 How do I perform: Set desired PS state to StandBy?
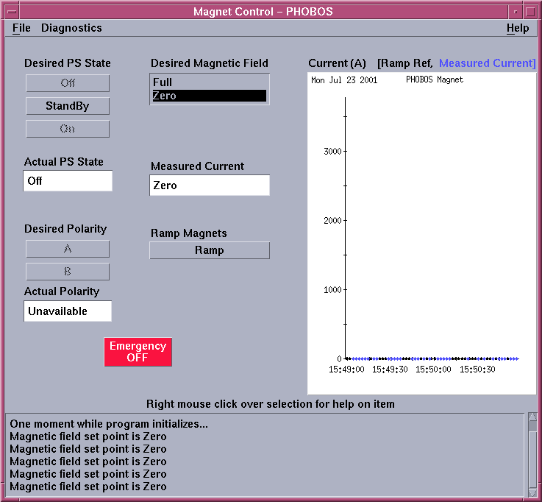click(68, 106)
